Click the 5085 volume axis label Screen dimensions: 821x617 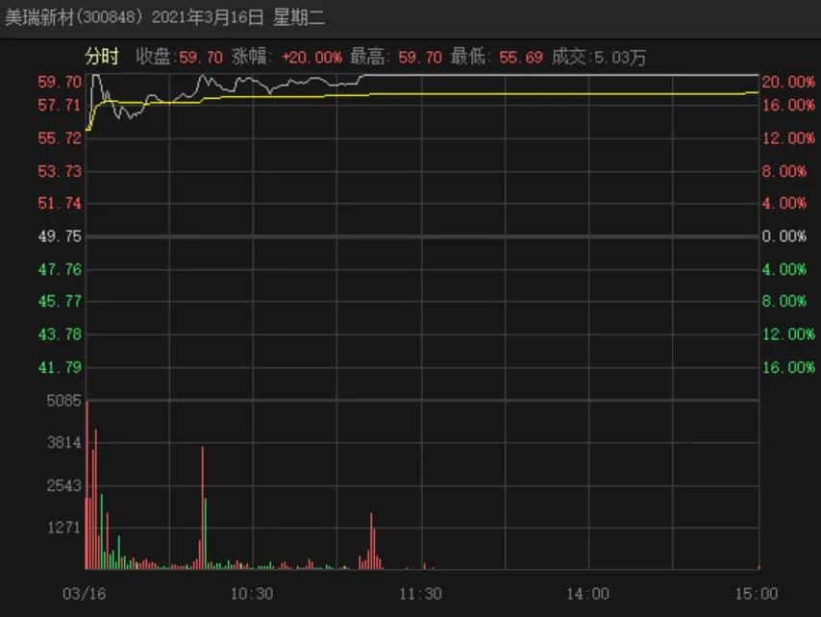[x=63, y=401]
